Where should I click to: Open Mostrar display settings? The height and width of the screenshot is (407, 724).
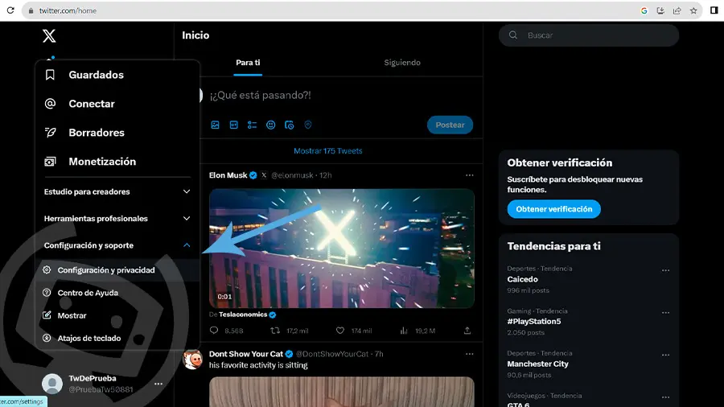pos(117,315)
